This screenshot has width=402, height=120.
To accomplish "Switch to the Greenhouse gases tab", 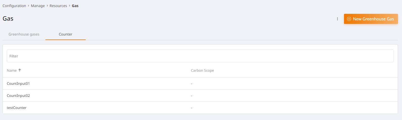I will [24, 34].
